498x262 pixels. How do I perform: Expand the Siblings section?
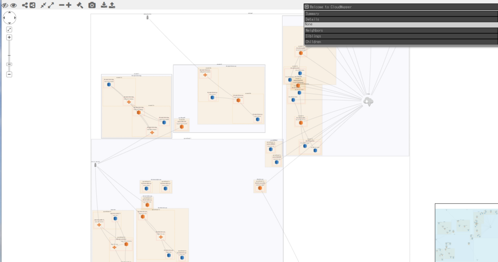tap(401, 36)
